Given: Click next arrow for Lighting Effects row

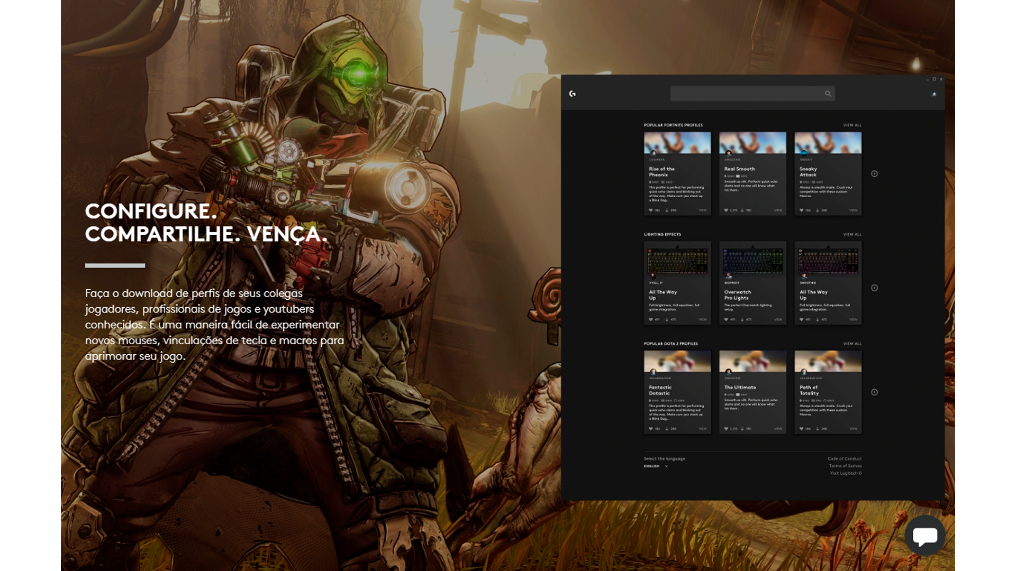Looking at the screenshot, I should click(875, 288).
